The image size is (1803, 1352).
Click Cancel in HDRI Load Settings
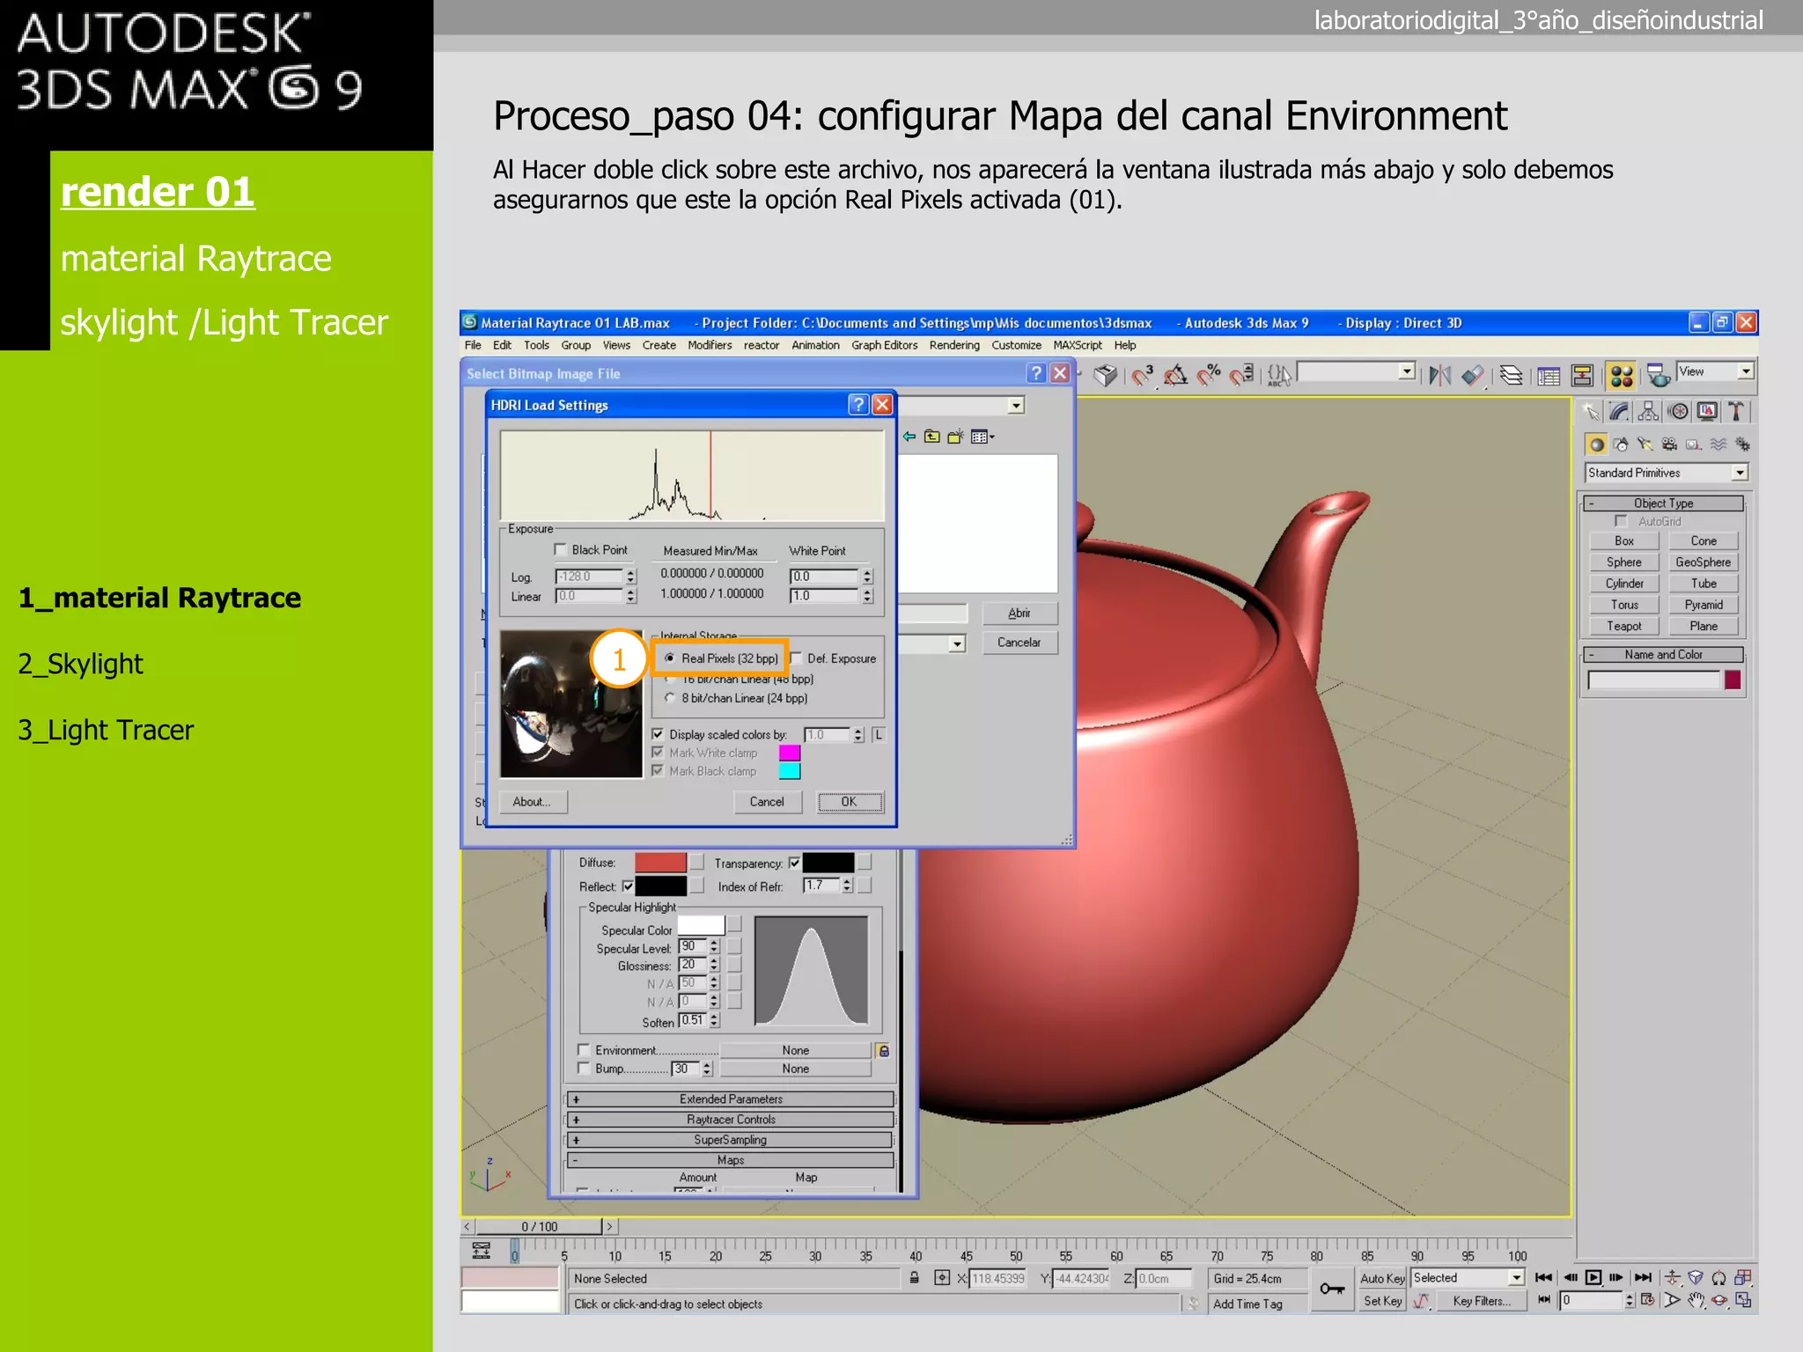[x=767, y=802]
